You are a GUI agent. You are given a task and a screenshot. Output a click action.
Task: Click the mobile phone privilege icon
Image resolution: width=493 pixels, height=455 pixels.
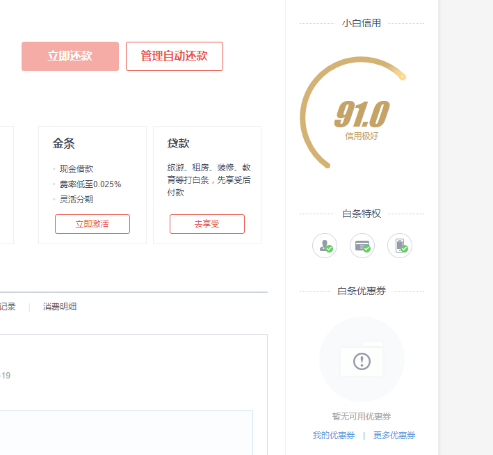(x=400, y=246)
